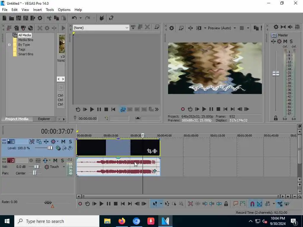The width and height of the screenshot is (303, 227).
Task: Click the What's This Help icon
Action: click(x=111, y=18)
